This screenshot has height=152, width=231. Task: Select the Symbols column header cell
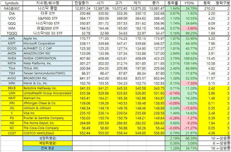[12, 3]
